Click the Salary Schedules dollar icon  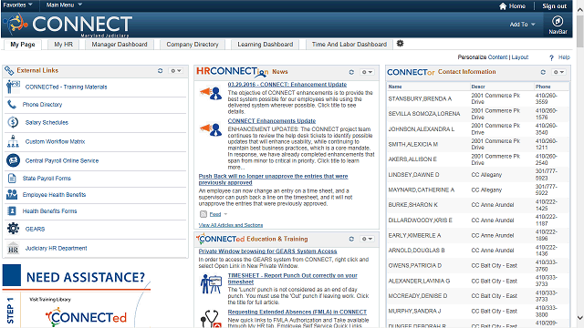coord(13,122)
